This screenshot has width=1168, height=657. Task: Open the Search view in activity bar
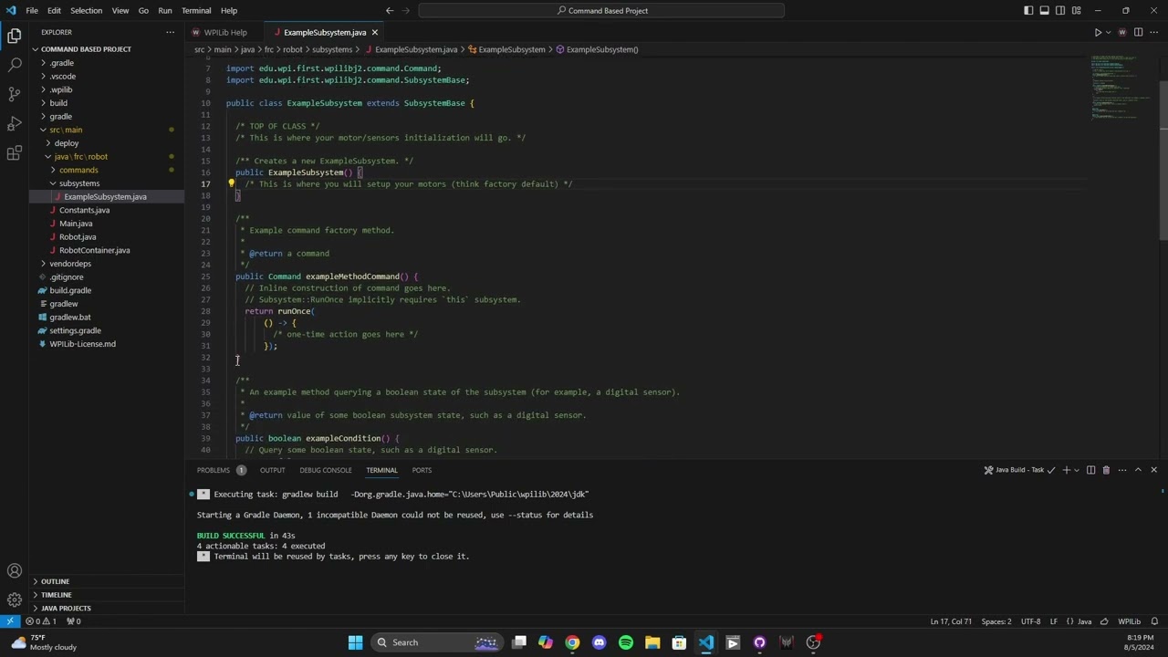[x=15, y=65]
